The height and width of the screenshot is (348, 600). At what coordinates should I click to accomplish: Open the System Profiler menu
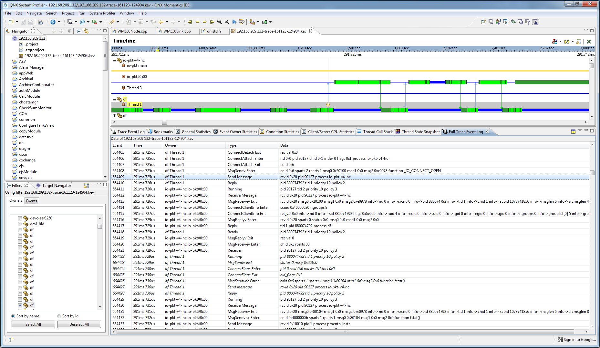pyautogui.click(x=102, y=13)
